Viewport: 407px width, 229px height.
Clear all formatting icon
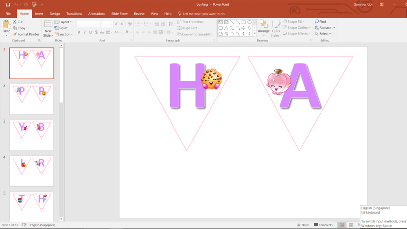tap(130, 24)
